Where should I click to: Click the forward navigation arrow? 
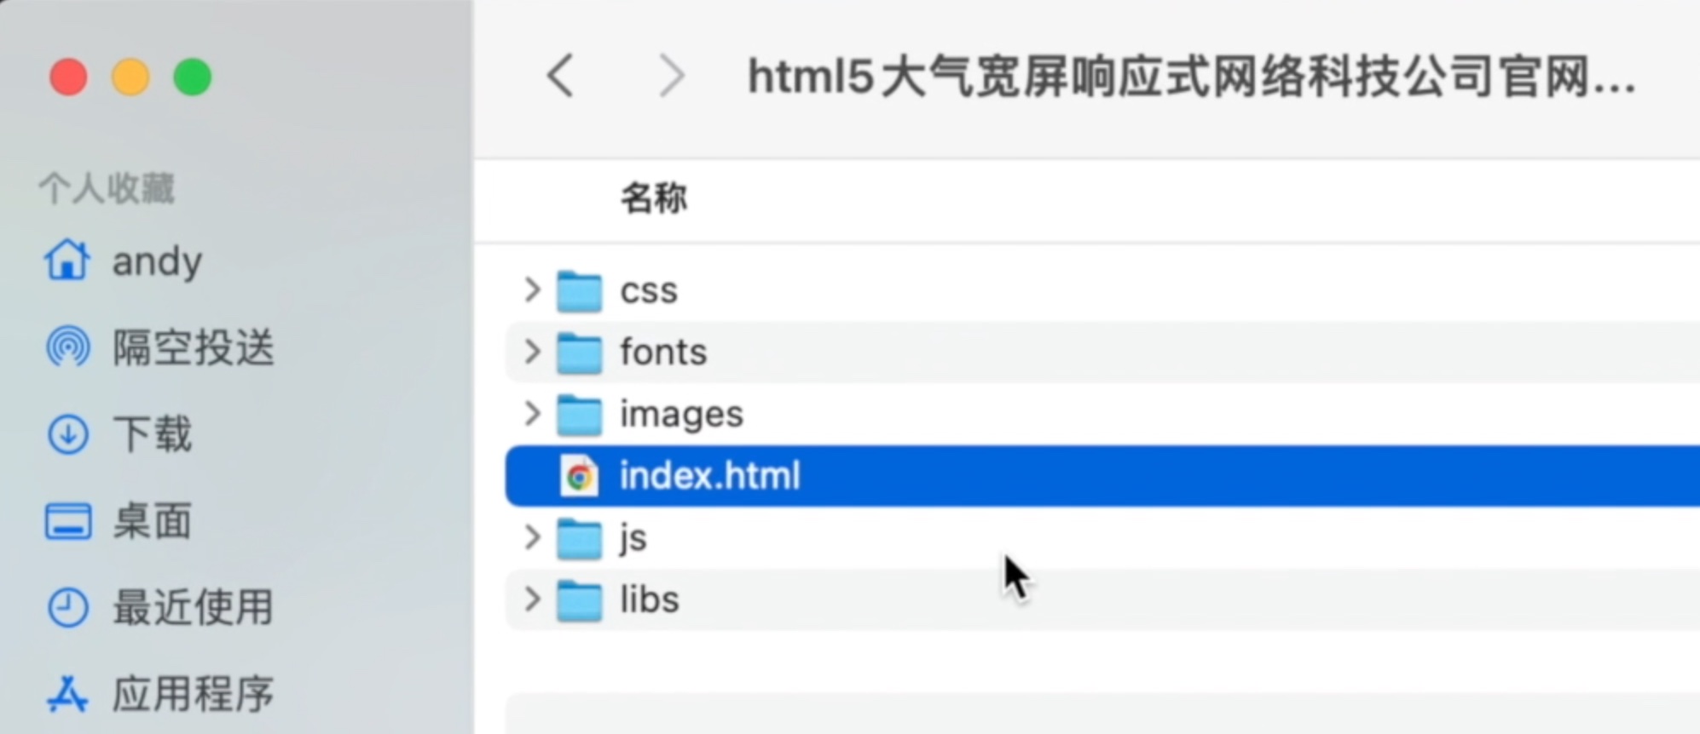[x=672, y=77]
